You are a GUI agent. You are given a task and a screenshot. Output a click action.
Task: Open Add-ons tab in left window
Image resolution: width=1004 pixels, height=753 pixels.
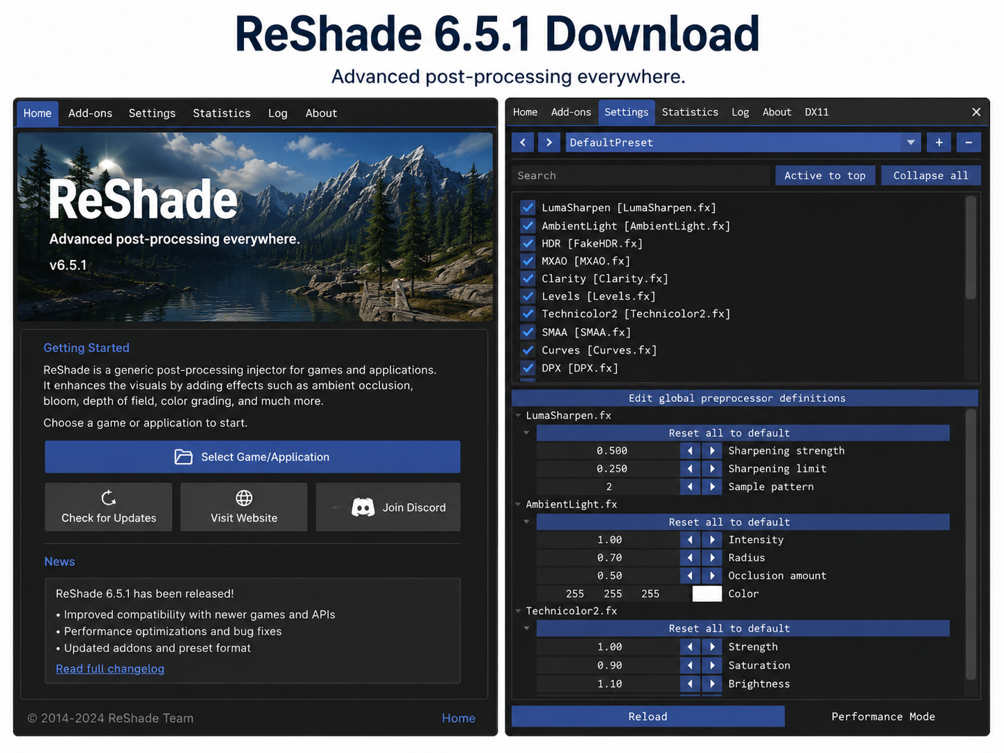point(90,113)
